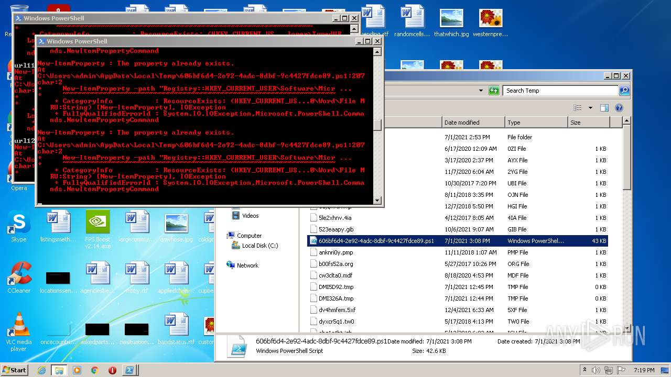Image resolution: width=671 pixels, height=377 pixels.
Task: Sort by Size column header
Action: click(x=589, y=123)
